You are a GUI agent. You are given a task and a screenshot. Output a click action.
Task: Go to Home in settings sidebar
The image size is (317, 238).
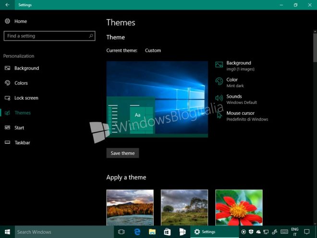(x=21, y=21)
